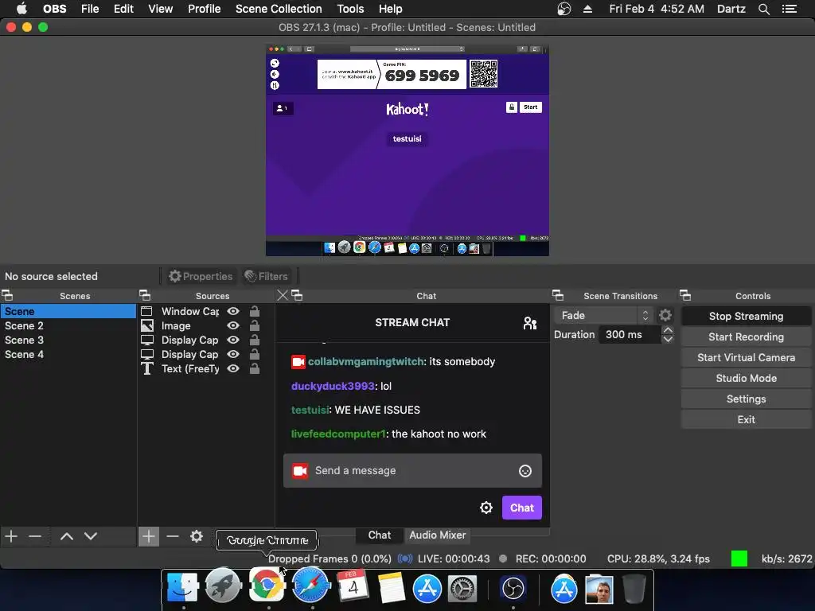The width and height of the screenshot is (815, 611).
Task: Add a new source with plus button
Action: pos(149,536)
